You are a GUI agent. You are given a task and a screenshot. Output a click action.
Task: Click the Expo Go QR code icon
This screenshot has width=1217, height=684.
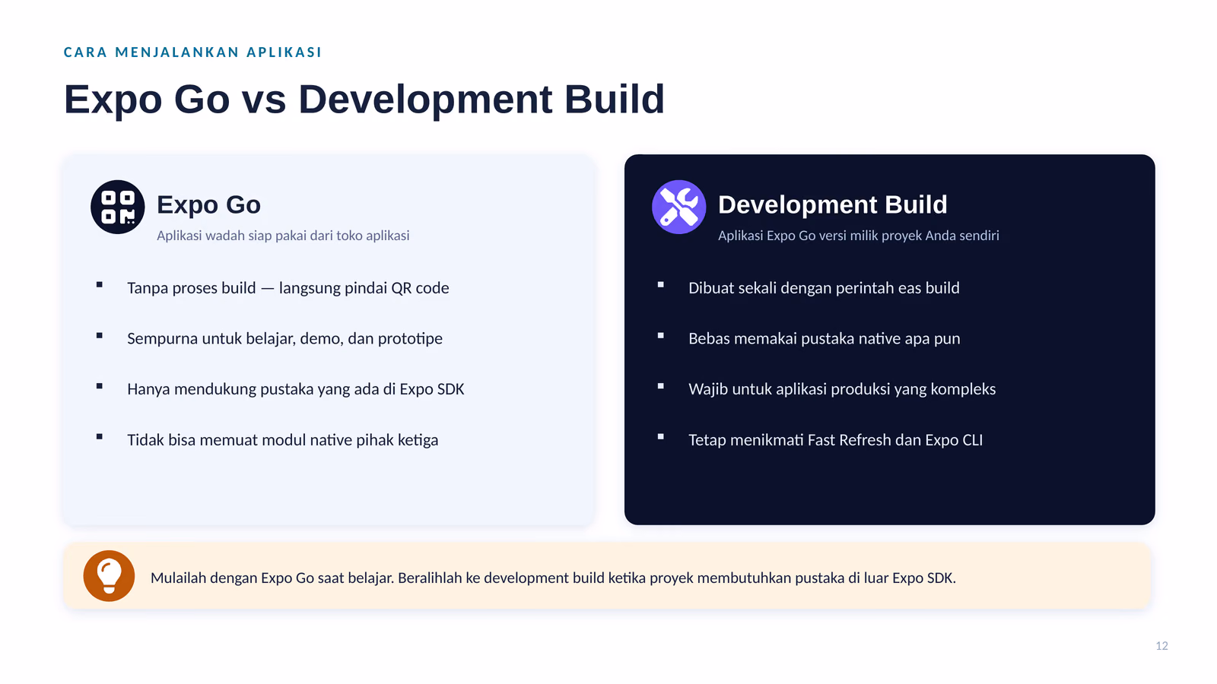click(118, 207)
